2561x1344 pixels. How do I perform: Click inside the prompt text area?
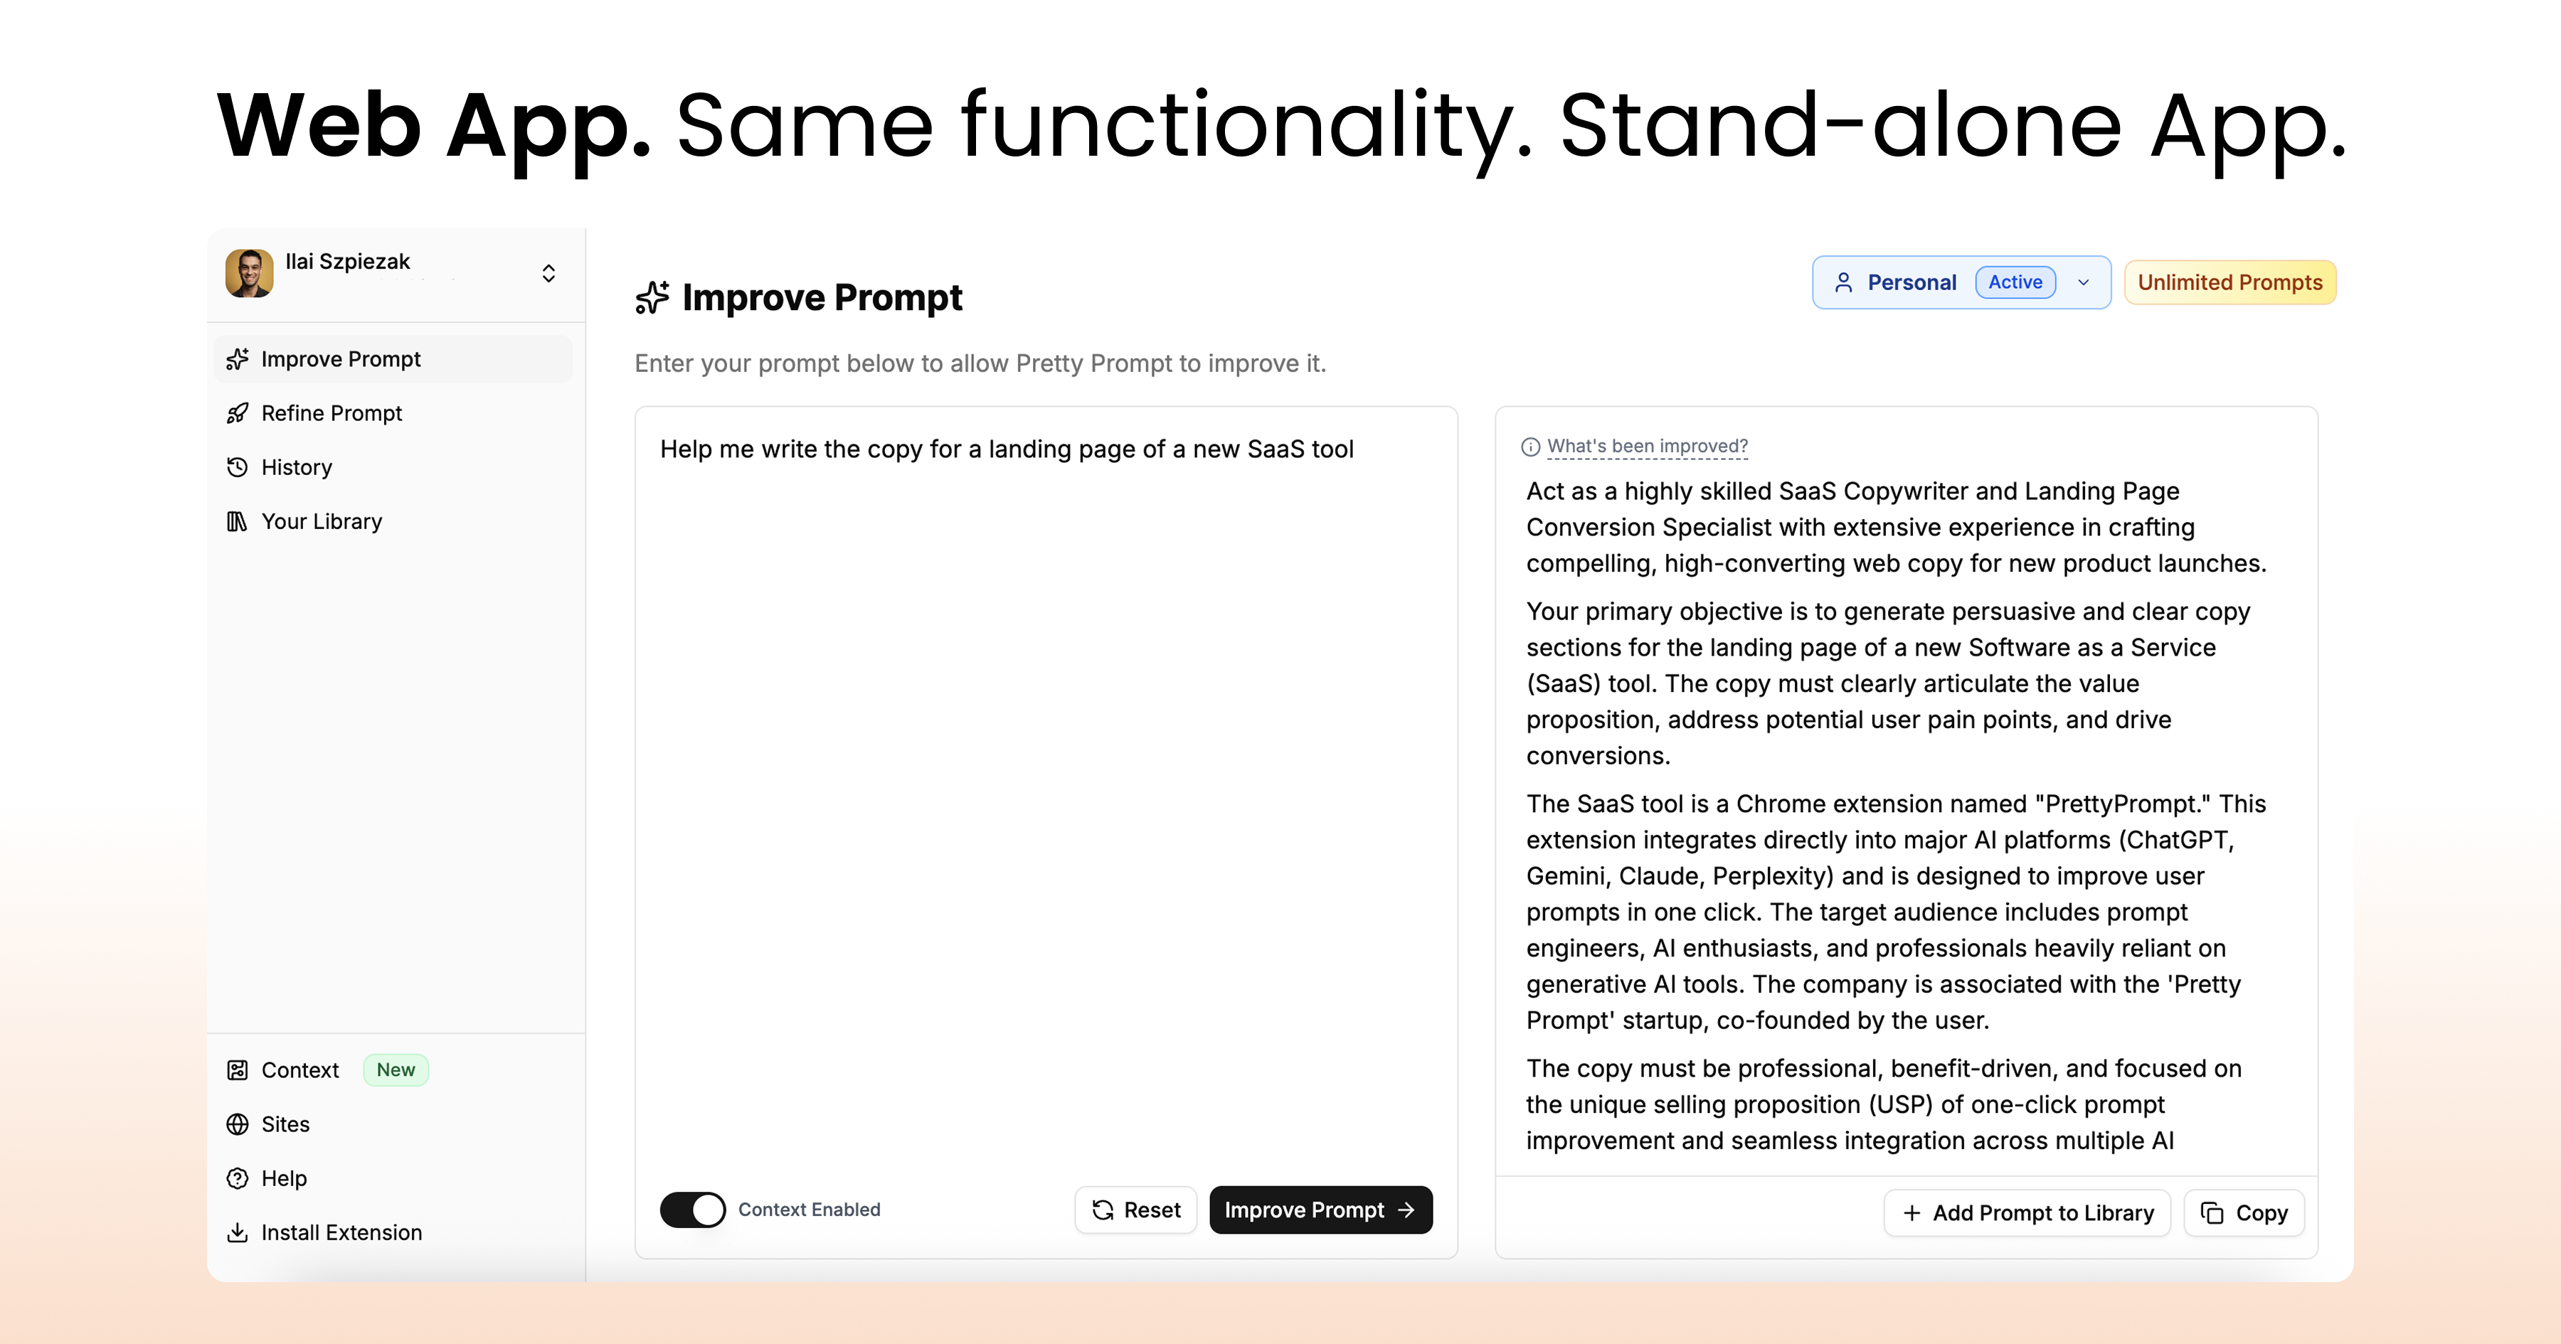coord(1044,696)
